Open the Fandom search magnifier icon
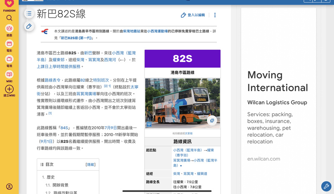 tap(9, 18)
